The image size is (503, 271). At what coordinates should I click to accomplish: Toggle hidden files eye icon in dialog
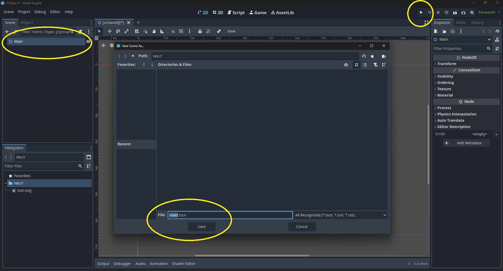346,65
